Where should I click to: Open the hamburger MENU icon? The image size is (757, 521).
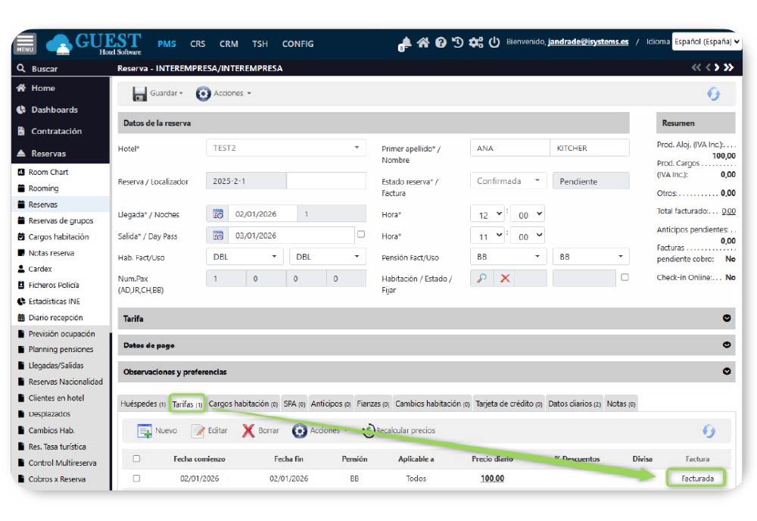[25, 44]
